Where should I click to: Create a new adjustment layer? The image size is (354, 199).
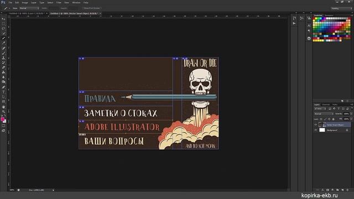click(x=332, y=190)
